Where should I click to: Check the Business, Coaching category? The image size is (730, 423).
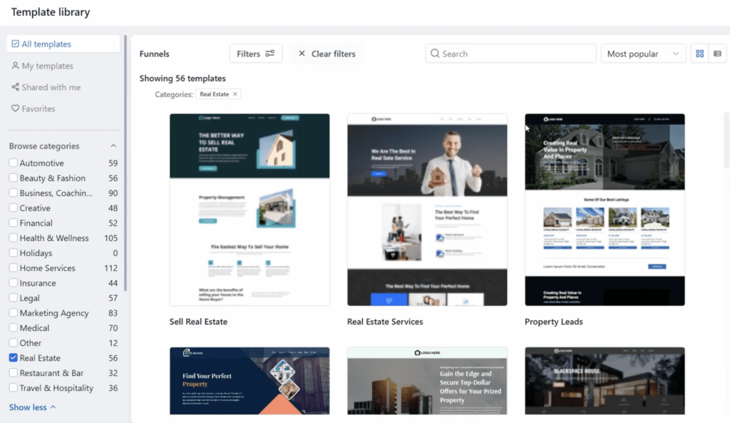[13, 193]
